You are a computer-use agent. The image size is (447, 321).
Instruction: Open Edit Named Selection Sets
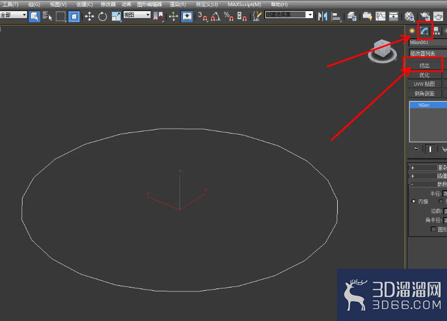coord(257,16)
